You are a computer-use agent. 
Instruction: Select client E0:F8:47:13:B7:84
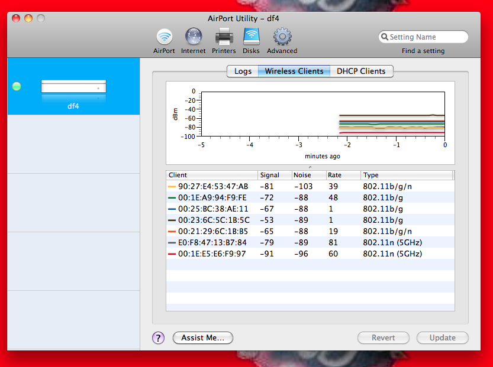(x=310, y=243)
